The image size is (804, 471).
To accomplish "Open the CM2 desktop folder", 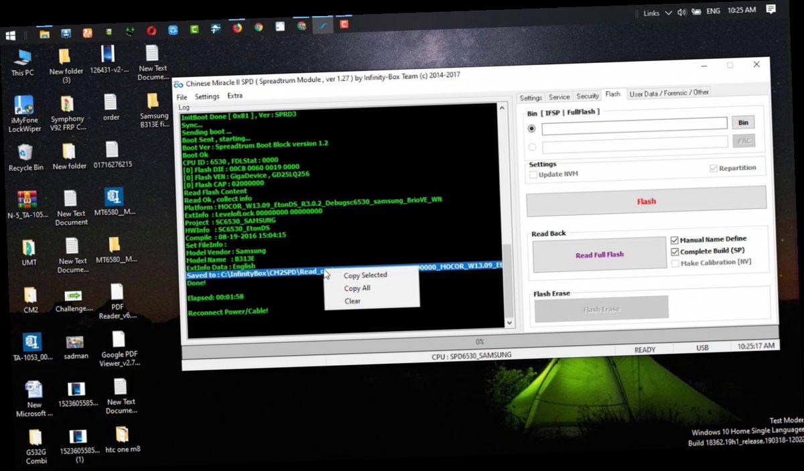I will pyautogui.click(x=30, y=300).
